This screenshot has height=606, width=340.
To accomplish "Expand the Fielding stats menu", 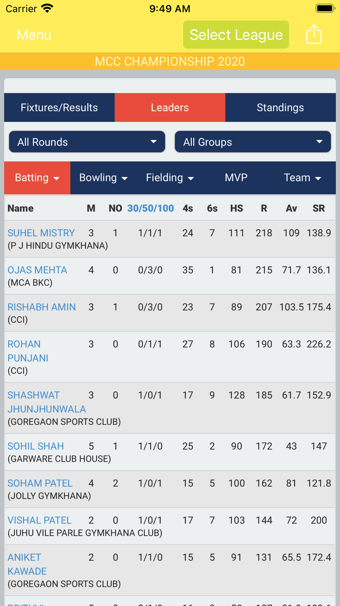I will [170, 178].
